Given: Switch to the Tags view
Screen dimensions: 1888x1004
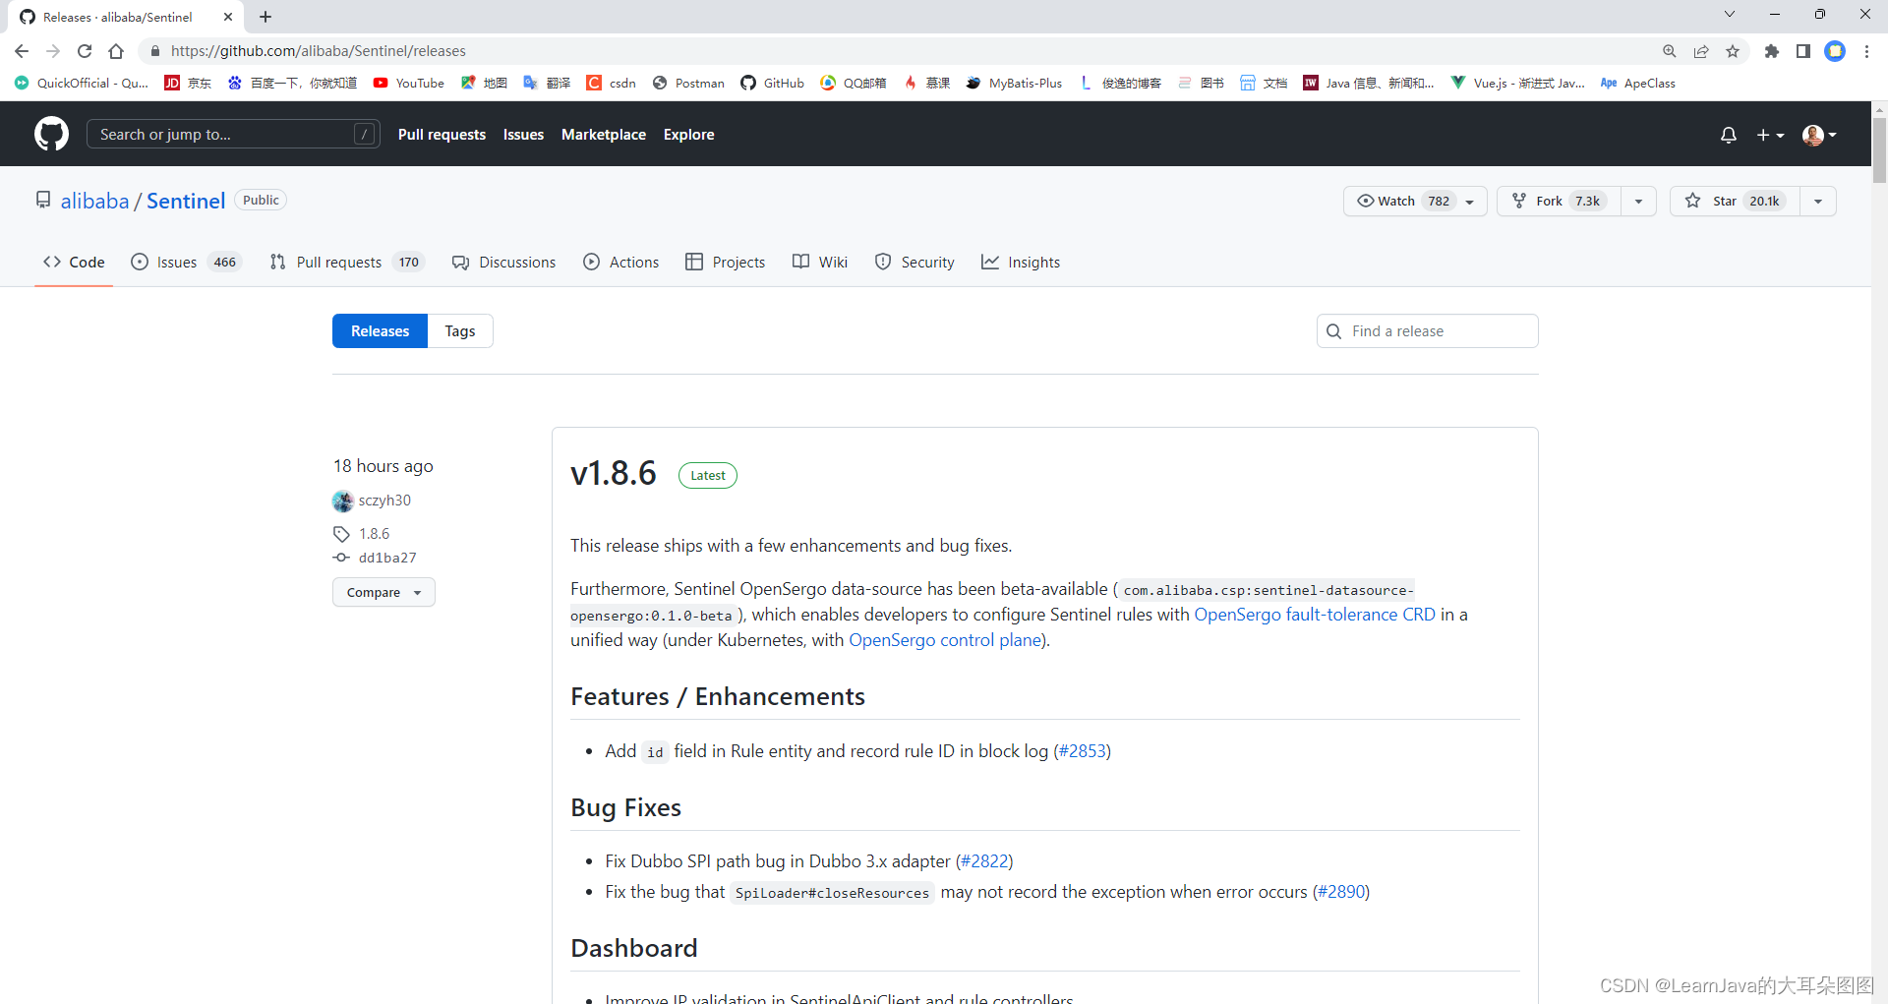Looking at the screenshot, I should pyautogui.click(x=460, y=330).
